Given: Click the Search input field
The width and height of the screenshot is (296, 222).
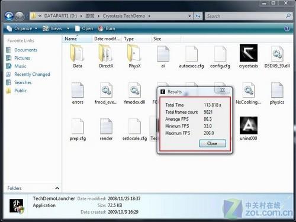Looking at the screenshot, I should [246, 16].
